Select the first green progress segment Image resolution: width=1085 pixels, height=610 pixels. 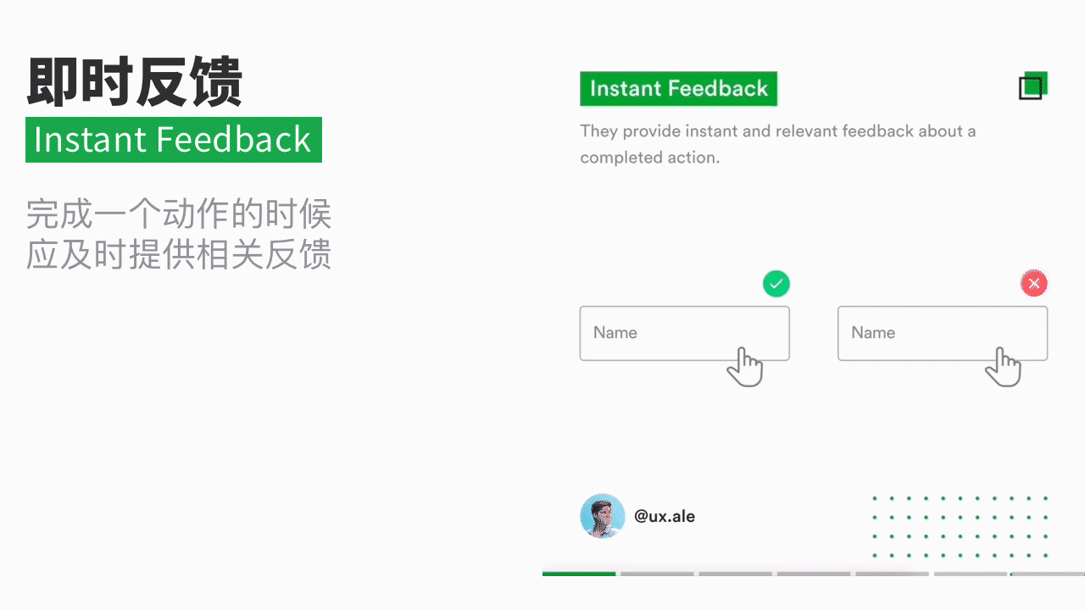click(x=579, y=574)
